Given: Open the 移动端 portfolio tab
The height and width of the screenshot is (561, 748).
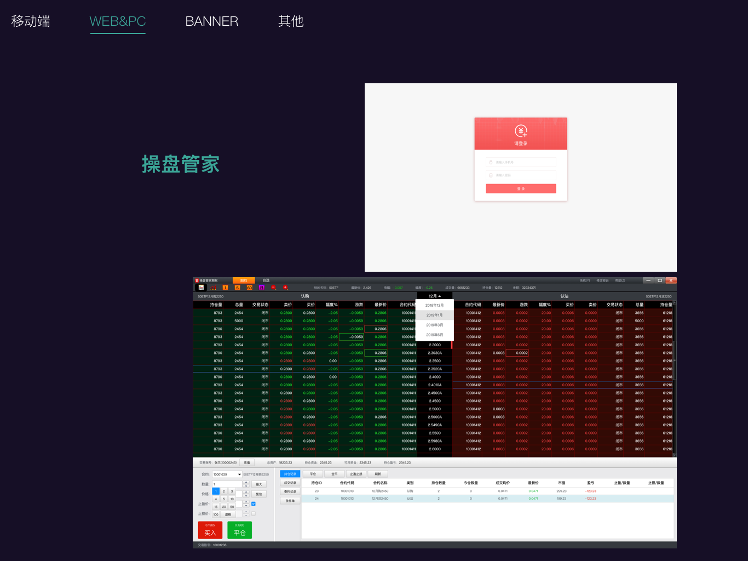Looking at the screenshot, I should coord(31,21).
